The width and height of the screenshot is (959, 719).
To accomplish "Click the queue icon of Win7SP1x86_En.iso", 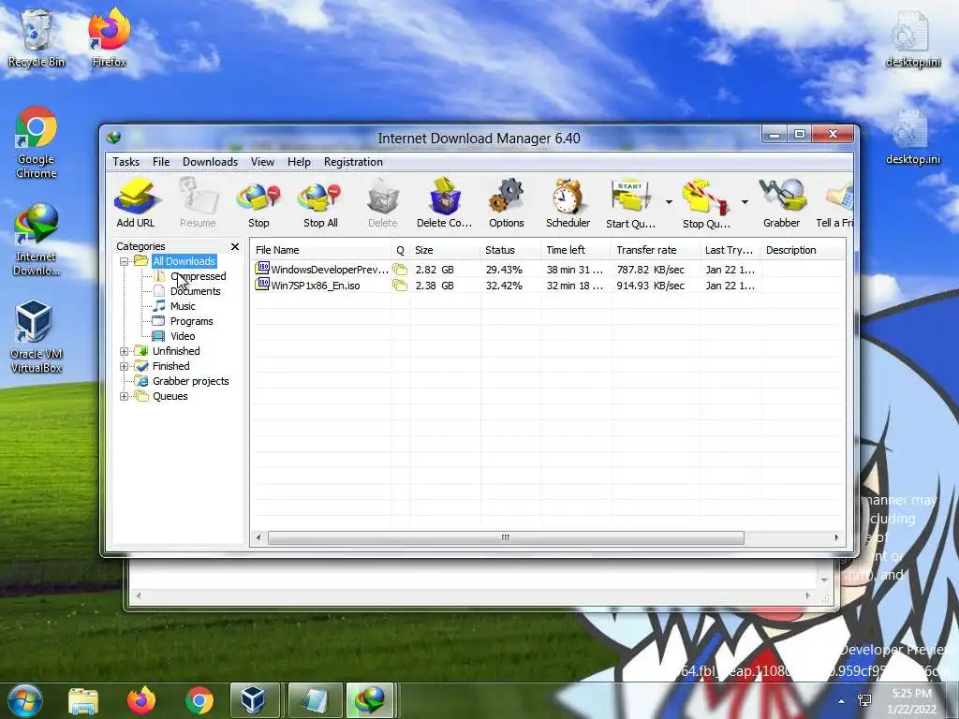I will [x=400, y=286].
